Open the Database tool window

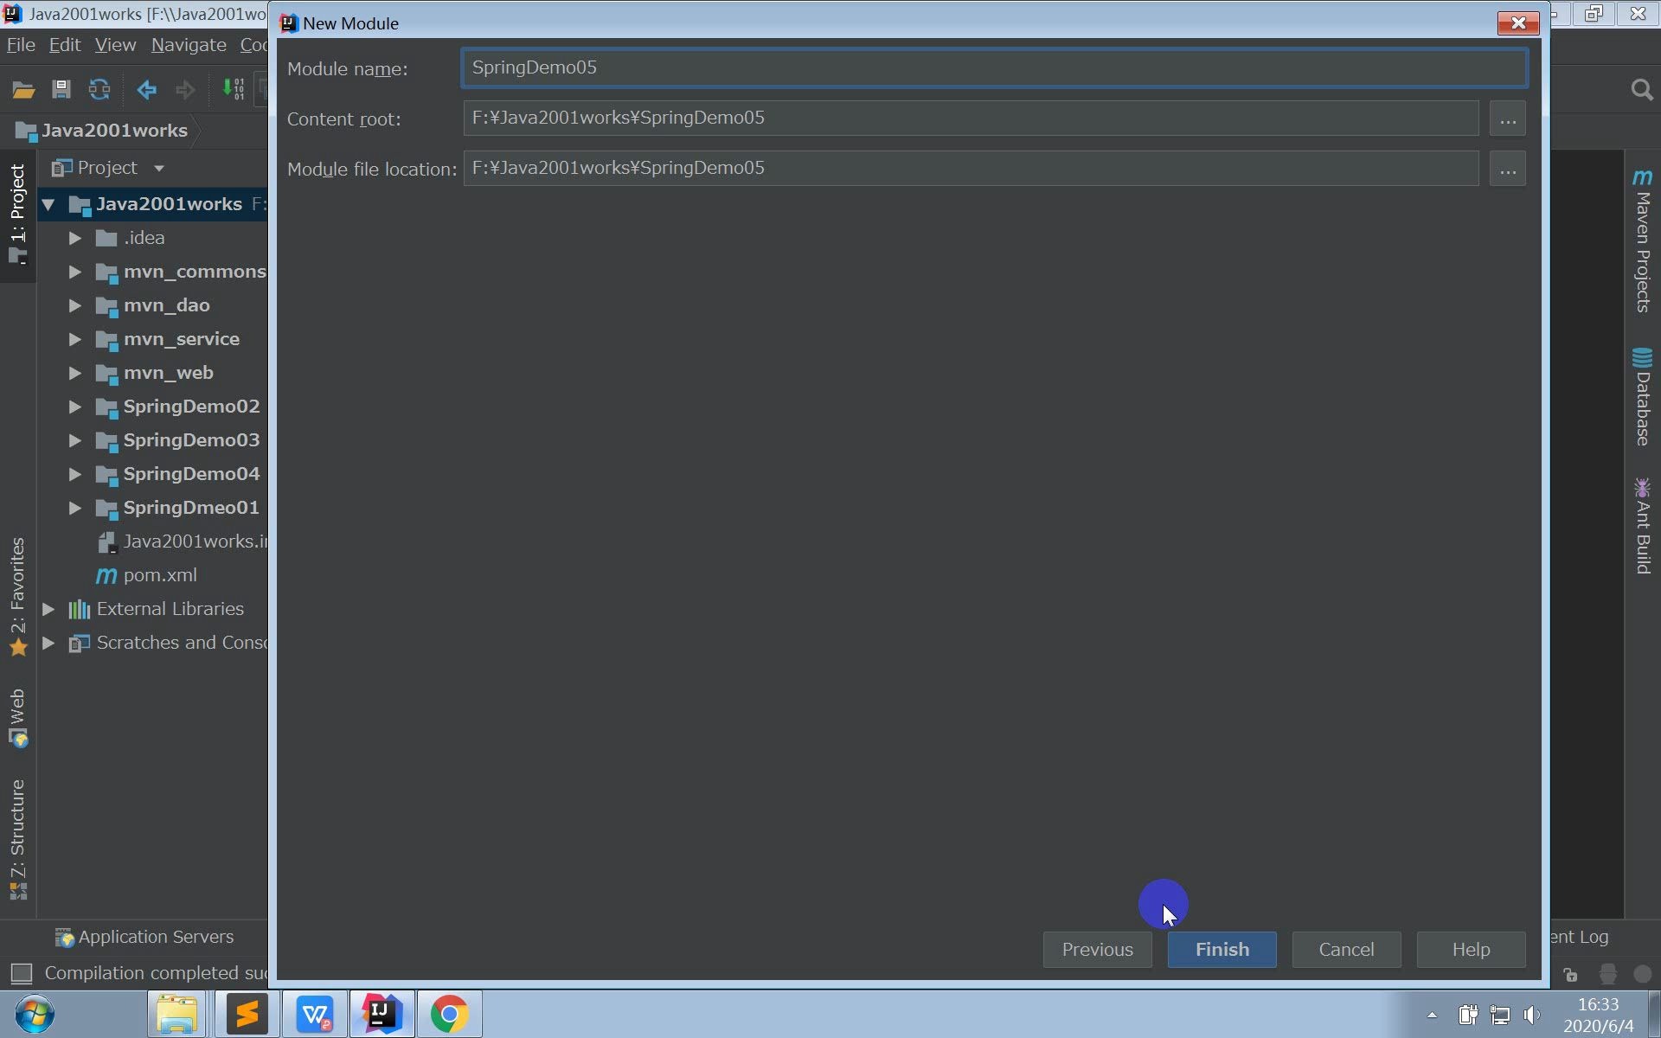coord(1643,398)
